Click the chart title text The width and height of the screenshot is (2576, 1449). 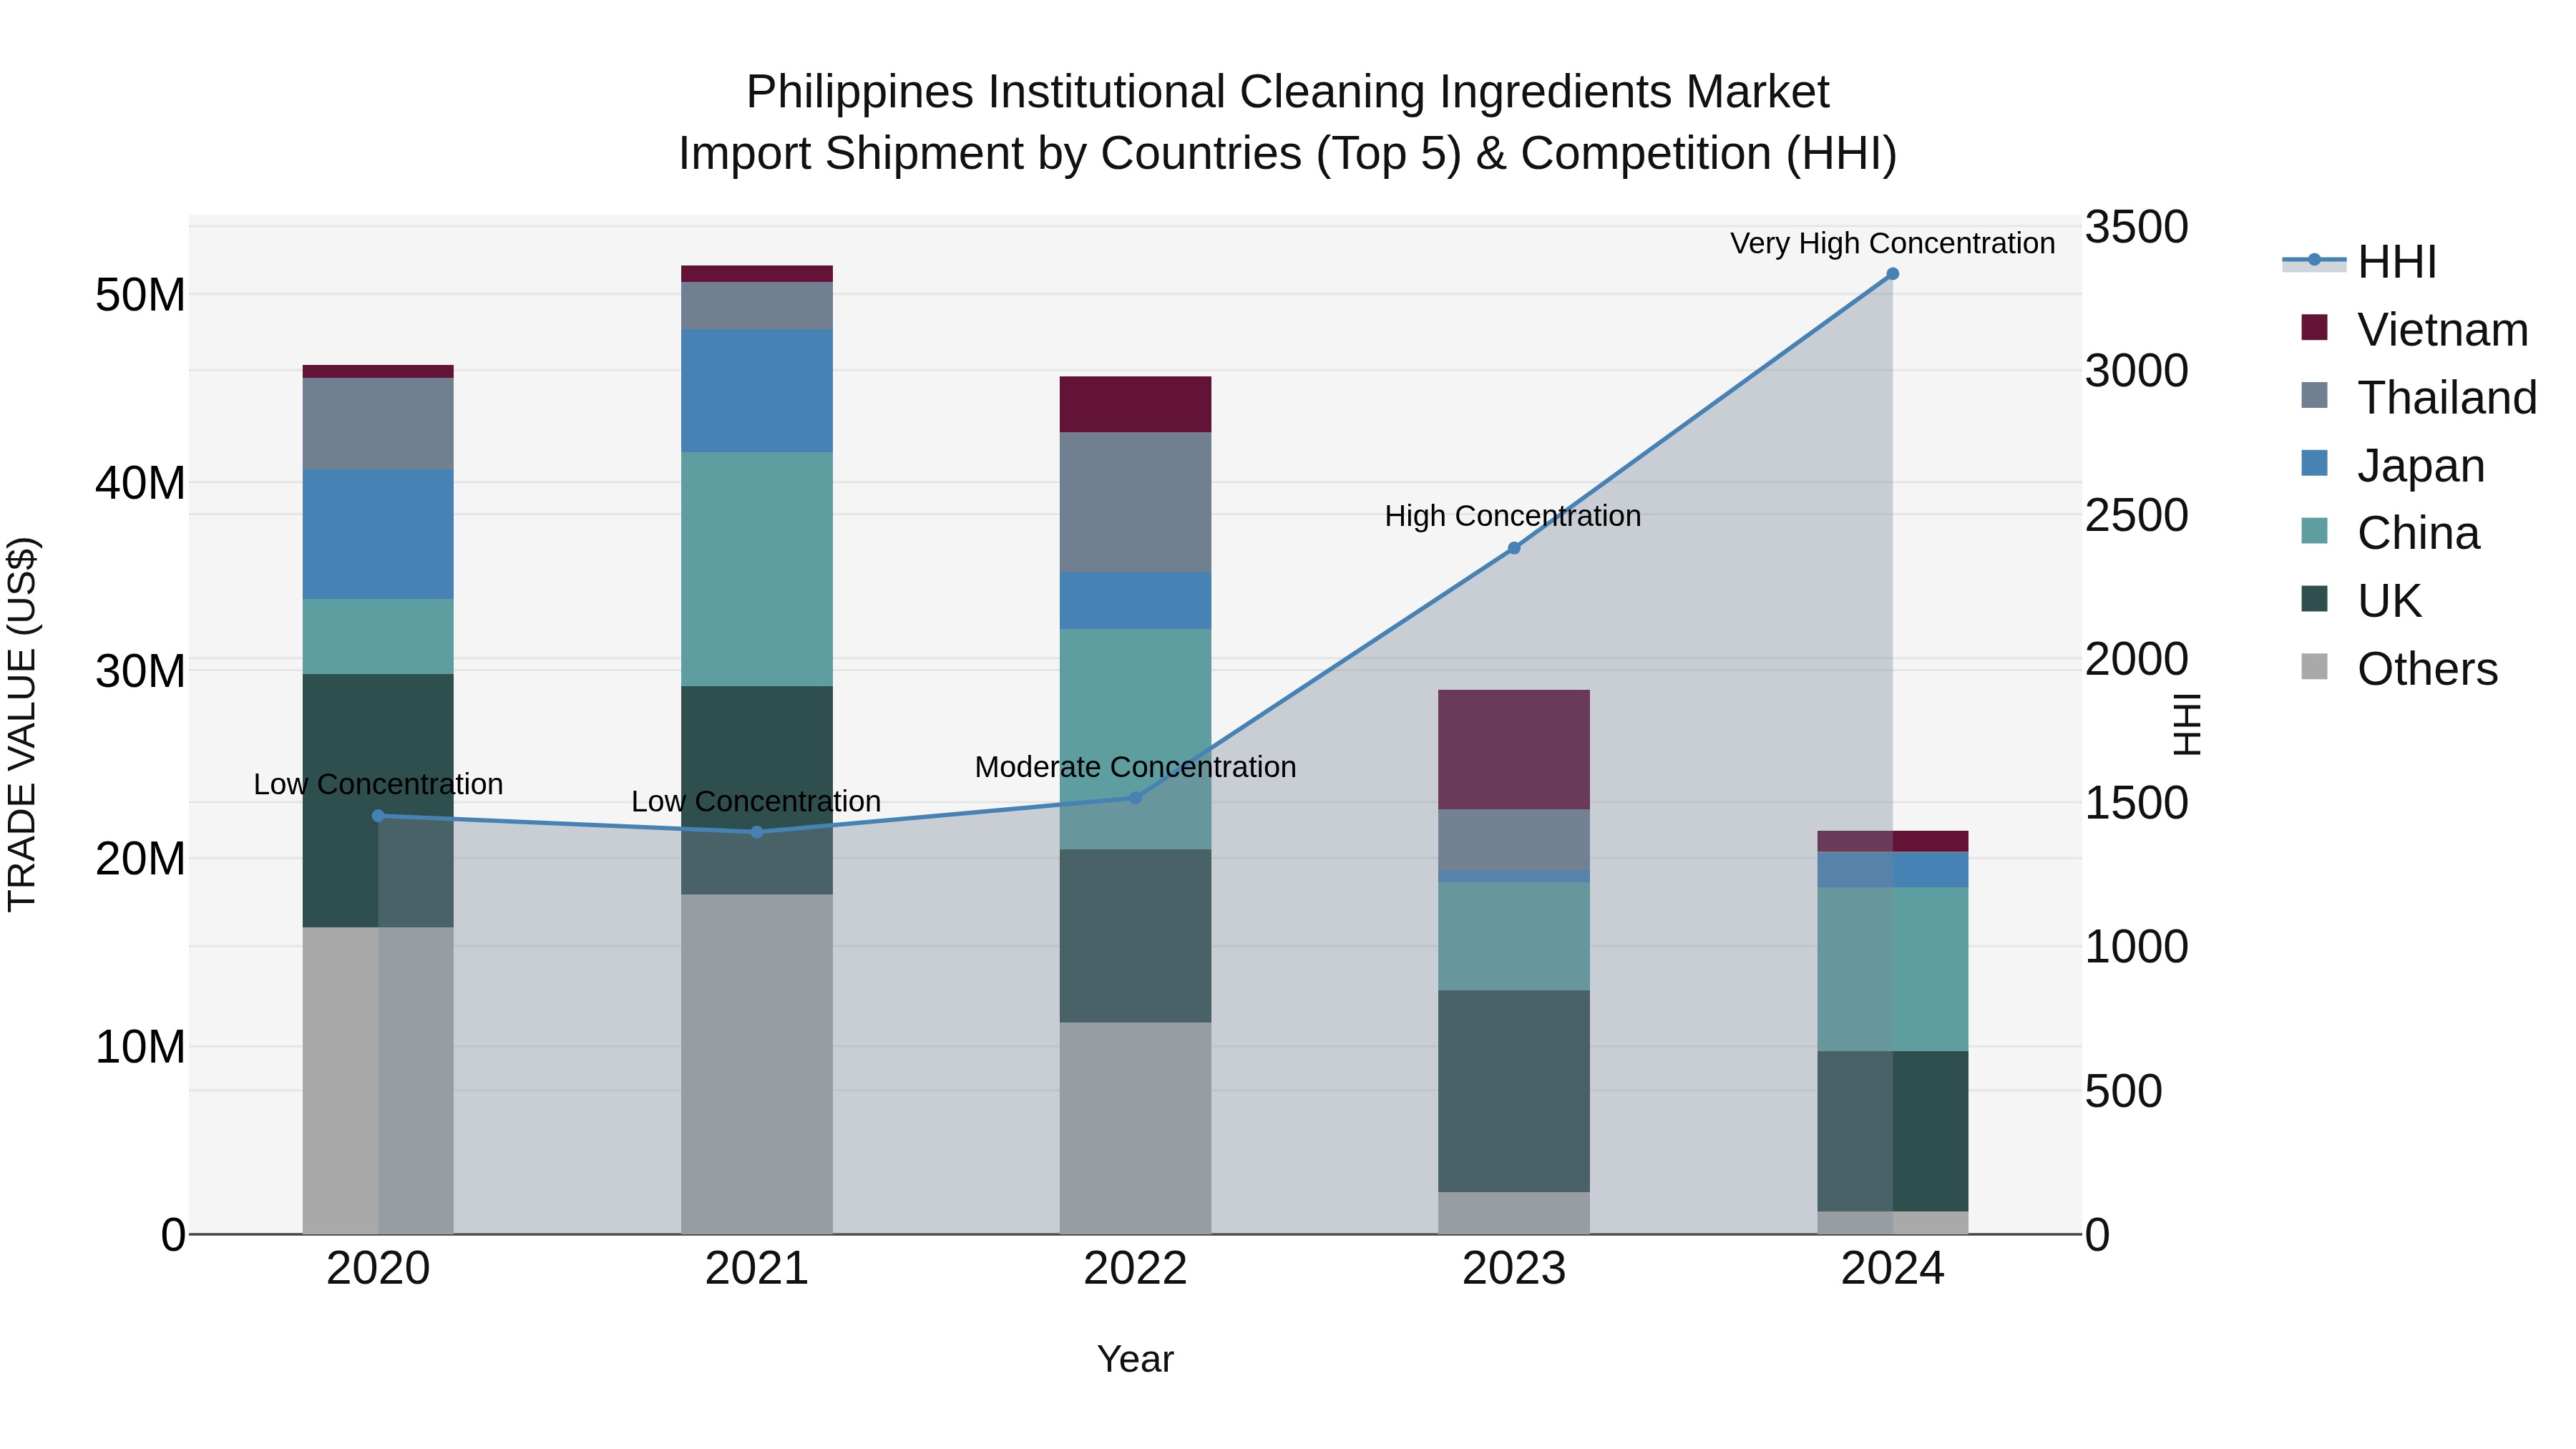coord(1288,122)
